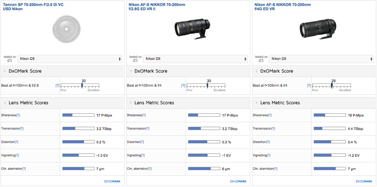This screenshot has width=377, height=187.
Task: Click the [?] help next to Tamron best score
Action: (57, 86)
